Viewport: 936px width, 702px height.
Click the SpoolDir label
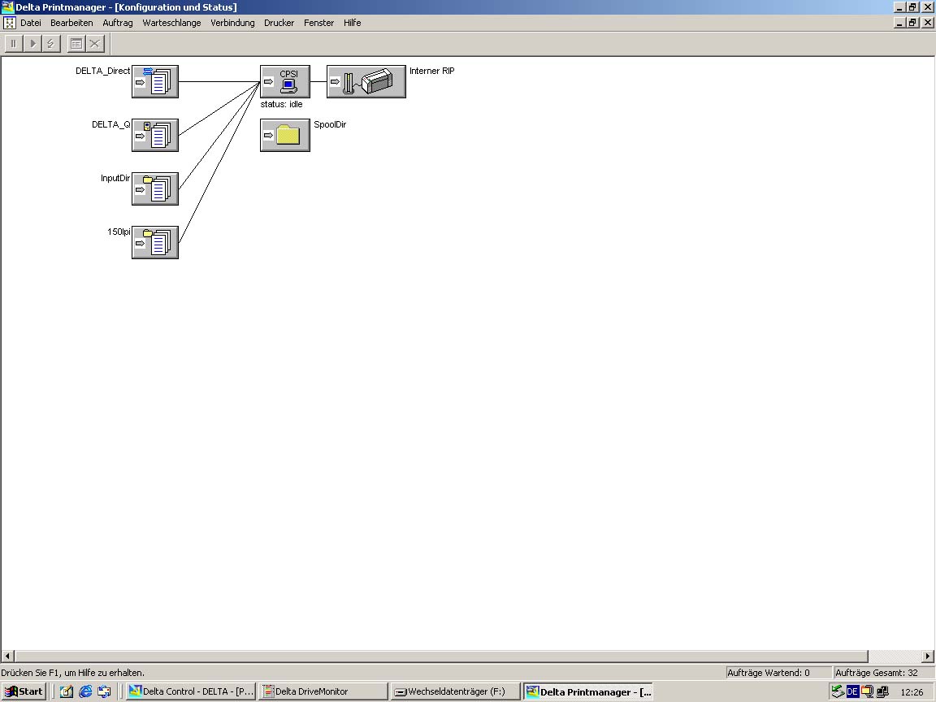tap(330, 125)
